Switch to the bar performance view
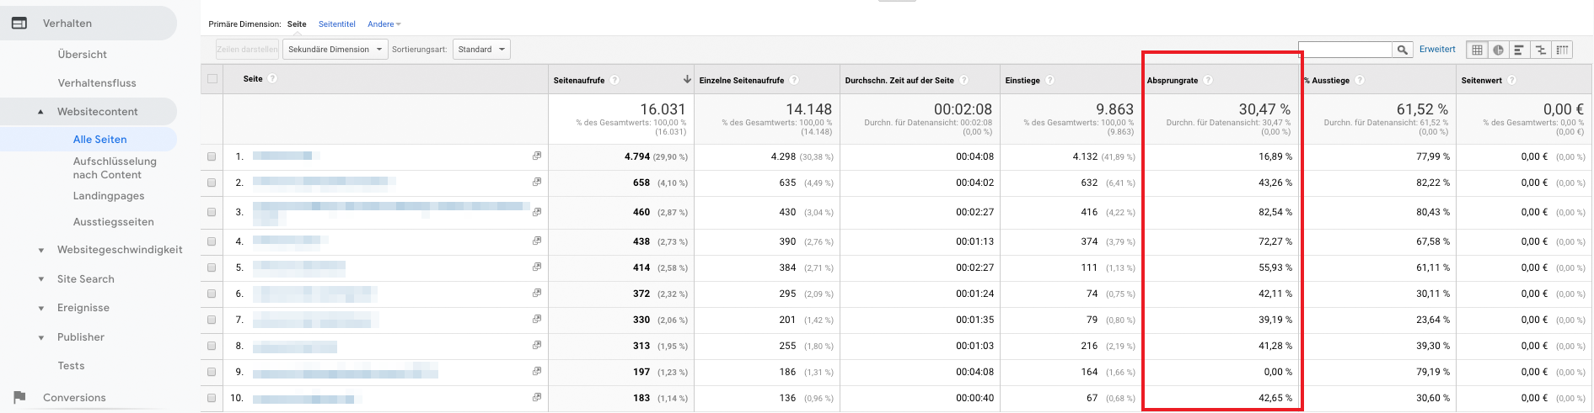 point(1519,50)
